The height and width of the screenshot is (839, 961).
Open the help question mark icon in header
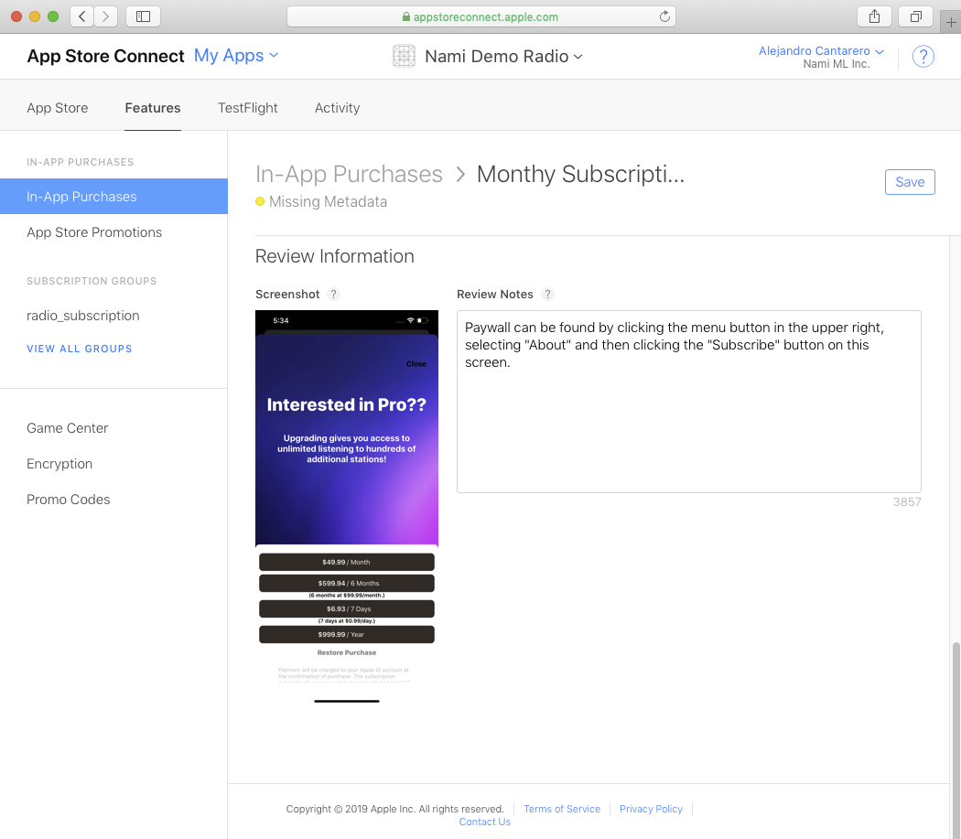click(x=923, y=57)
